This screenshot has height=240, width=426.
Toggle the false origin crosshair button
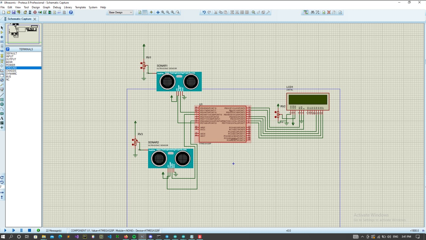pyautogui.click(x=151, y=12)
